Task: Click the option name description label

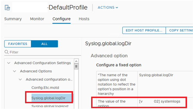Action: point(116,84)
